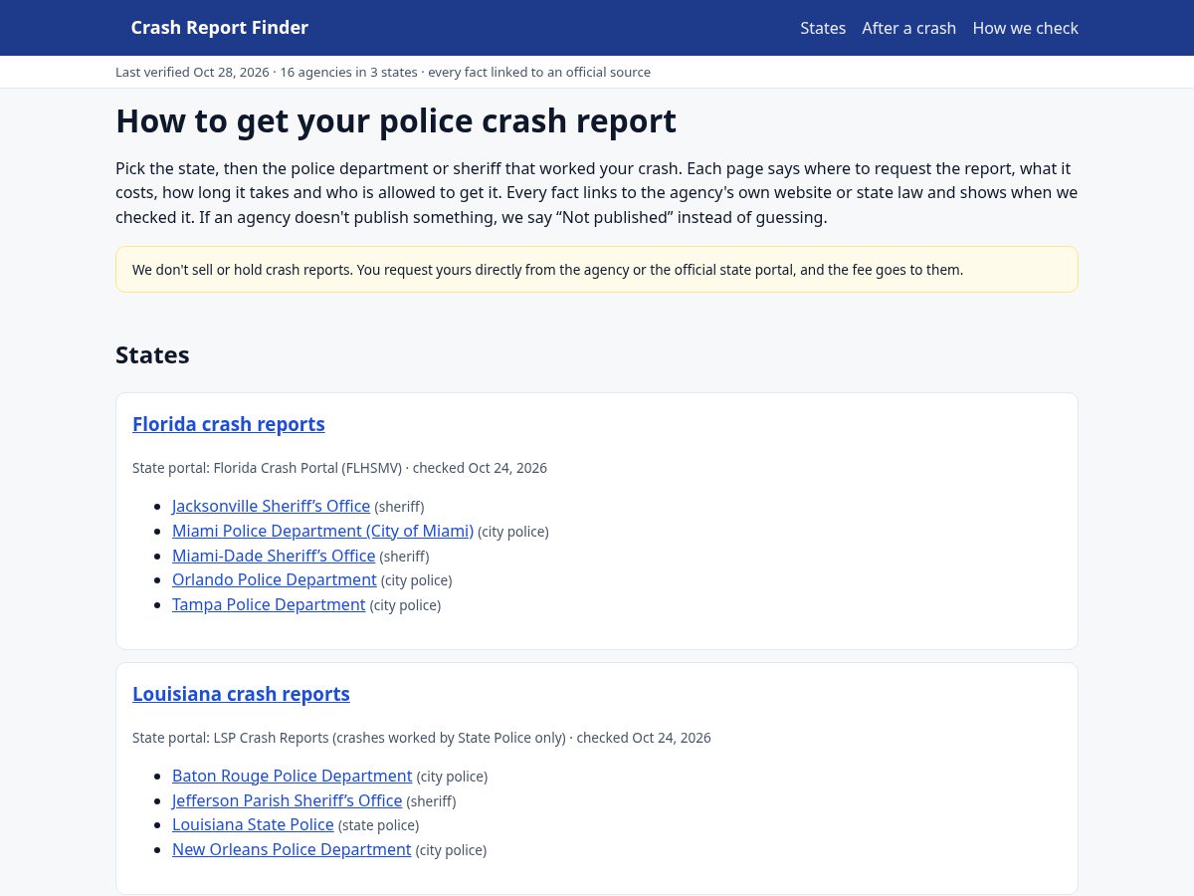Open the New Orleans Police Department link
This screenshot has height=896, width=1194.
click(292, 849)
